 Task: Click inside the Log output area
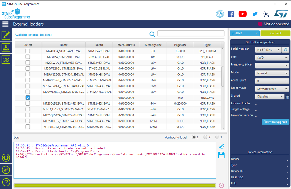tap(115, 160)
